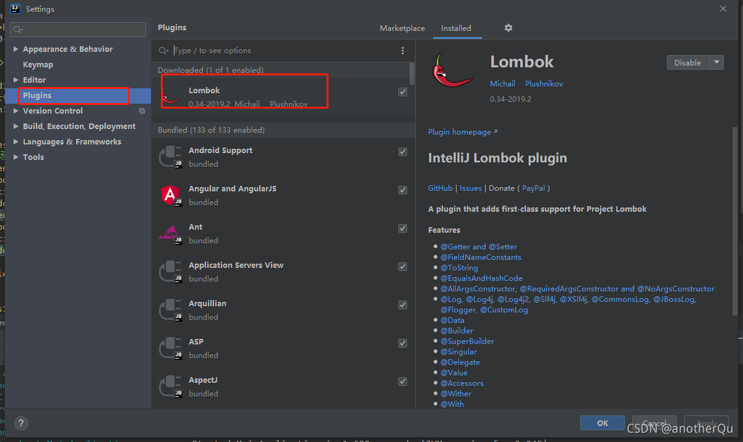Expand the Build, Execution, Deployment node
The width and height of the screenshot is (743, 442).
click(x=16, y=127)
